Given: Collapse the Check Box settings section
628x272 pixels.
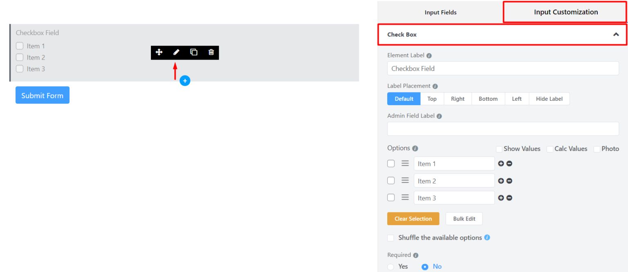Looking at the screenshot, I should [x=616, y=35].
